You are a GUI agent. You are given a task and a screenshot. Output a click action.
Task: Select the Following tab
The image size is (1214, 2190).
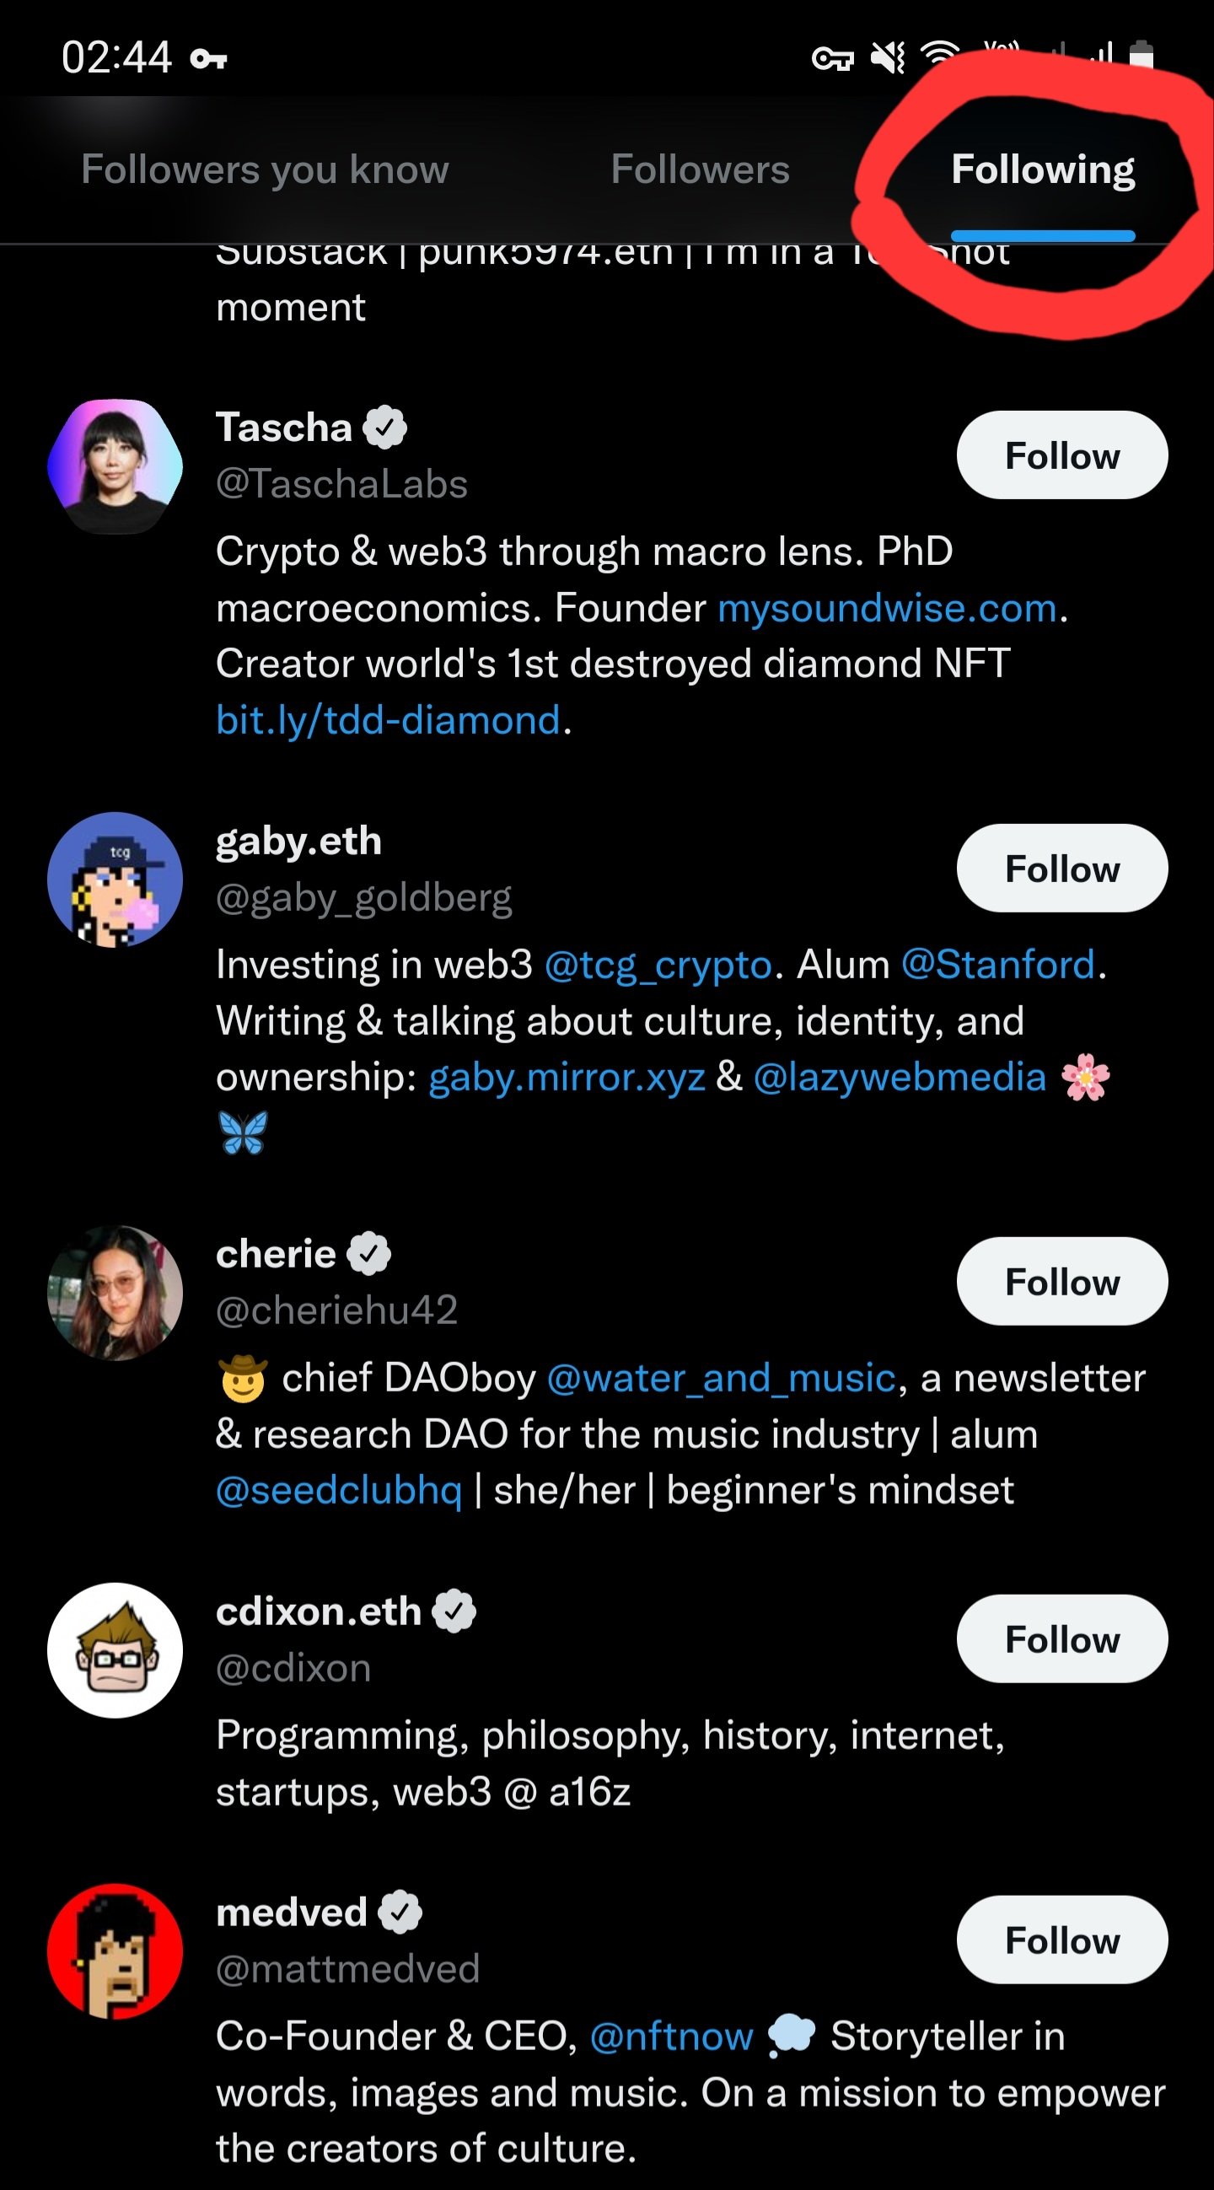pyautogui.click(x=1042, y=169)
